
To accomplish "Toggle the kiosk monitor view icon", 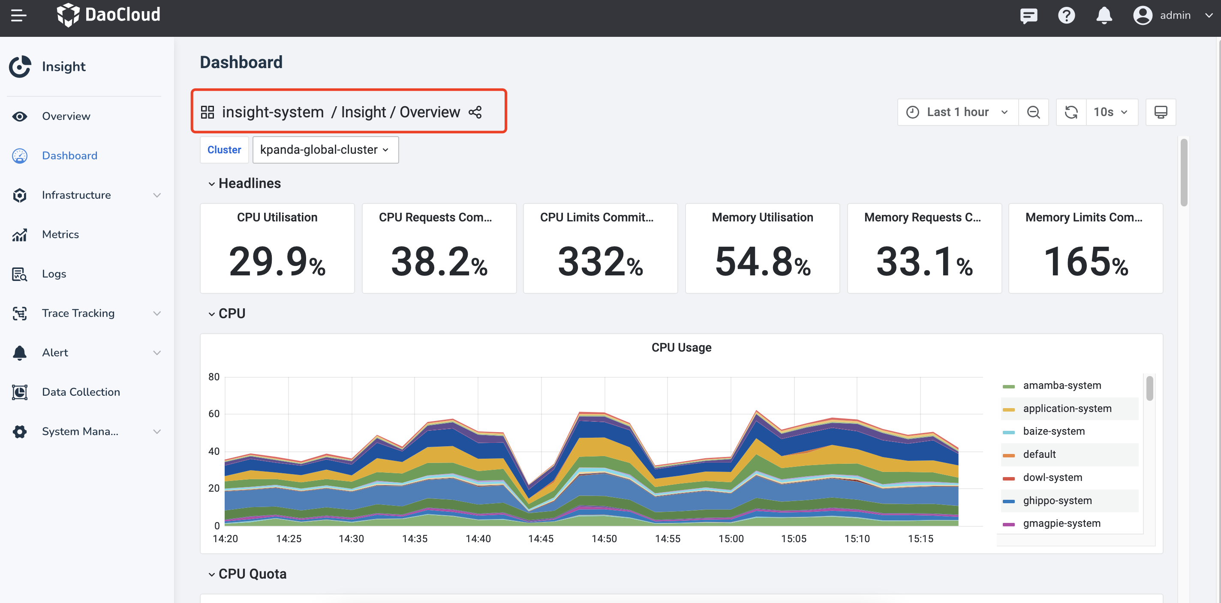I will click(x=1160, y=112).
